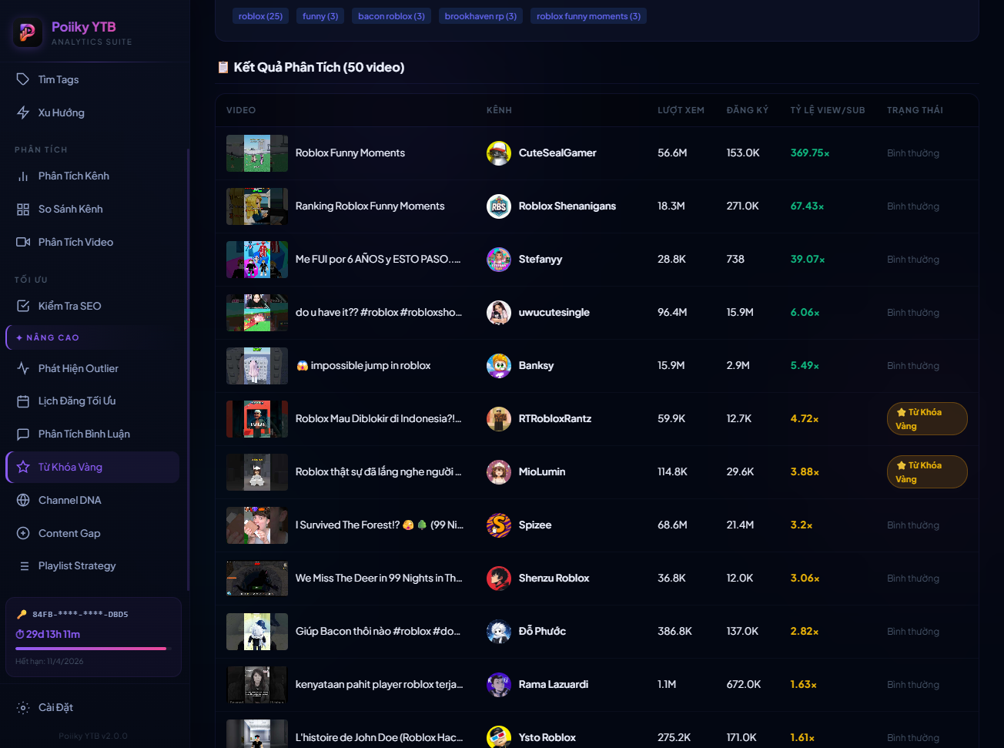Click Từ Khóa Vàng badge for RTRobloxRantz

pyautogui.click(x=926, y=418)
